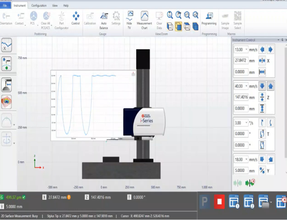Jog the X axis left
This screenshot has height=220, width=287.
coord(262,50)
